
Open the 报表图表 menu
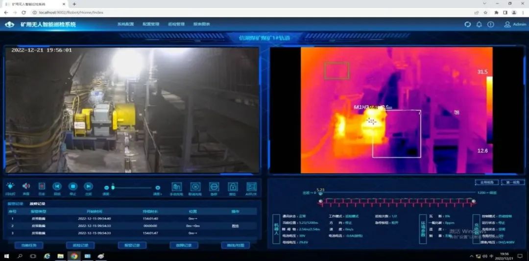(202, 24)
